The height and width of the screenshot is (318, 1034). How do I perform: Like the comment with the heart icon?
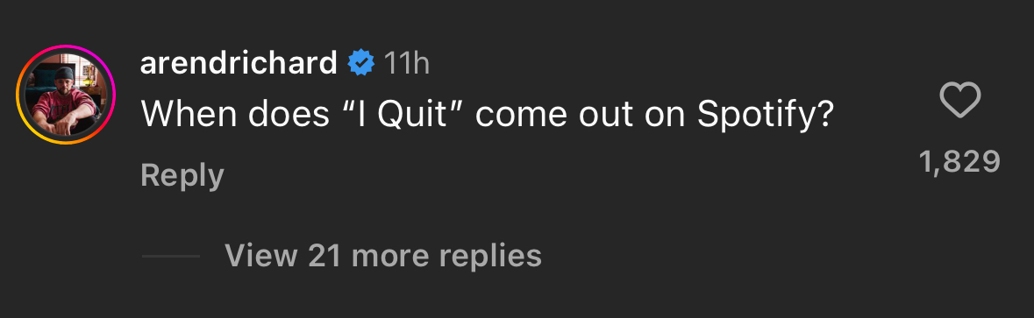point(959,101)
